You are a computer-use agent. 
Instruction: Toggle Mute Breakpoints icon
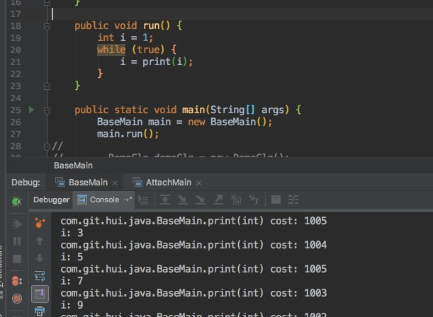pos(17,299)
